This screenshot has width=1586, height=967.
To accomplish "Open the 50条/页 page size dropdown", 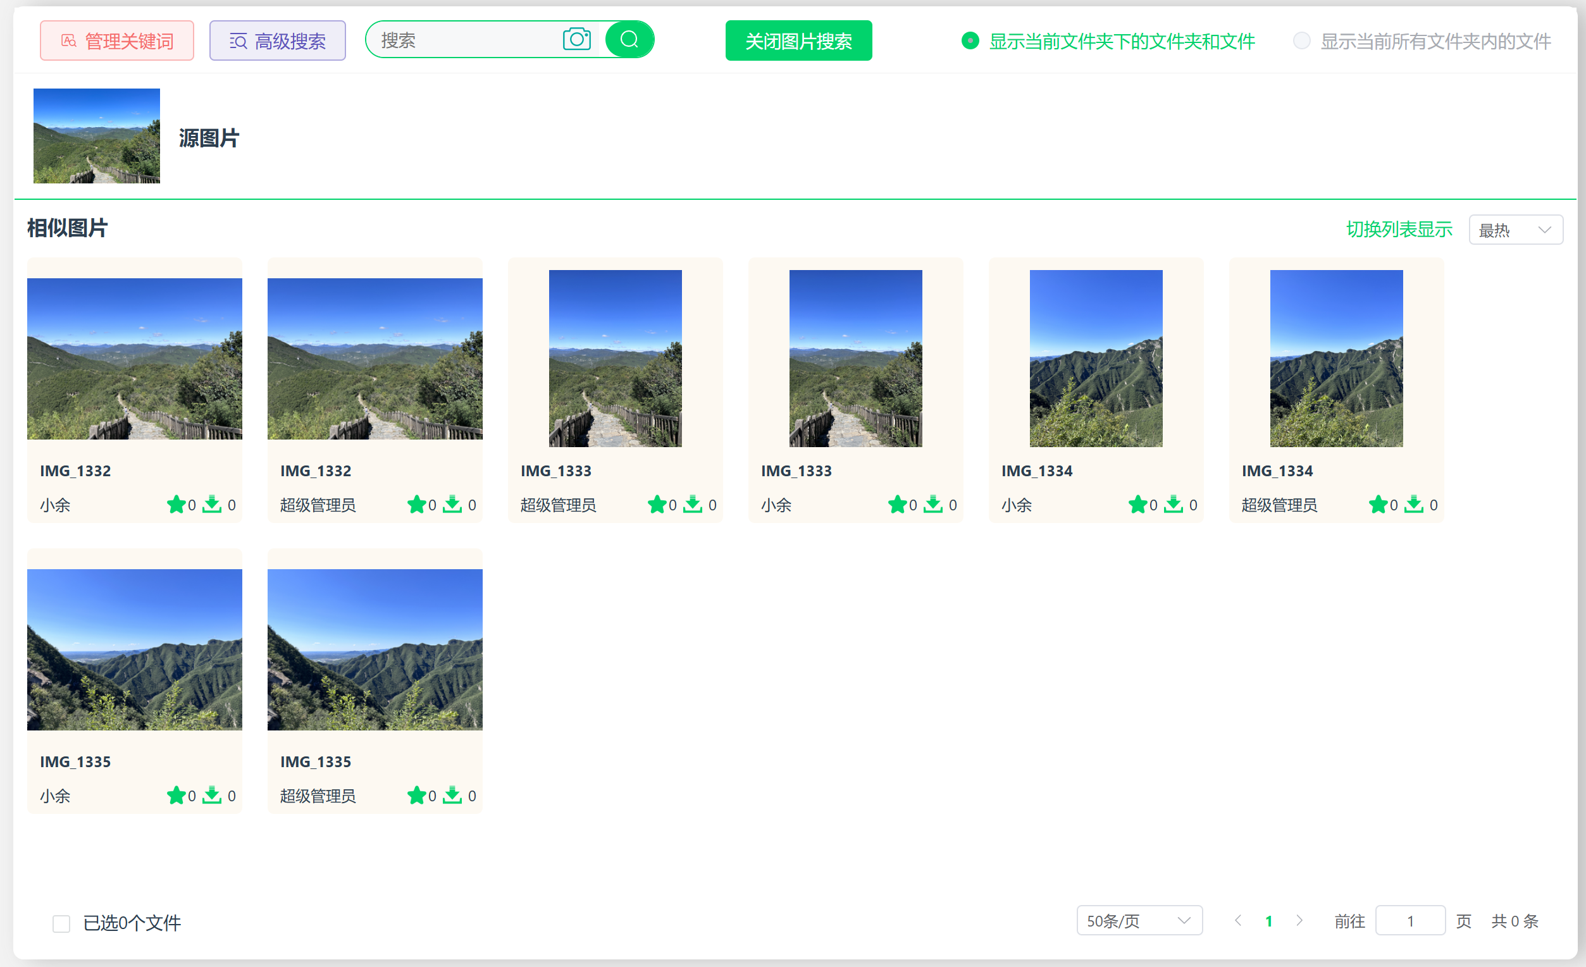I will 1139,921.
